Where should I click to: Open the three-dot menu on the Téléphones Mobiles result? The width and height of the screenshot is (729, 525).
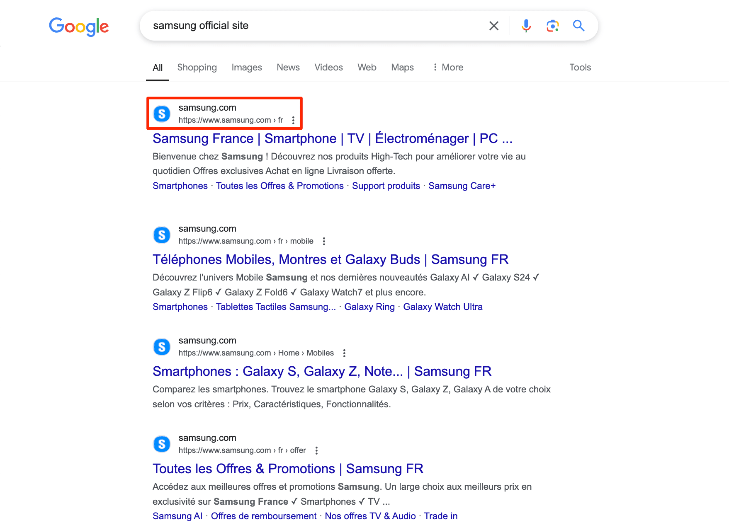coord(324,241)
